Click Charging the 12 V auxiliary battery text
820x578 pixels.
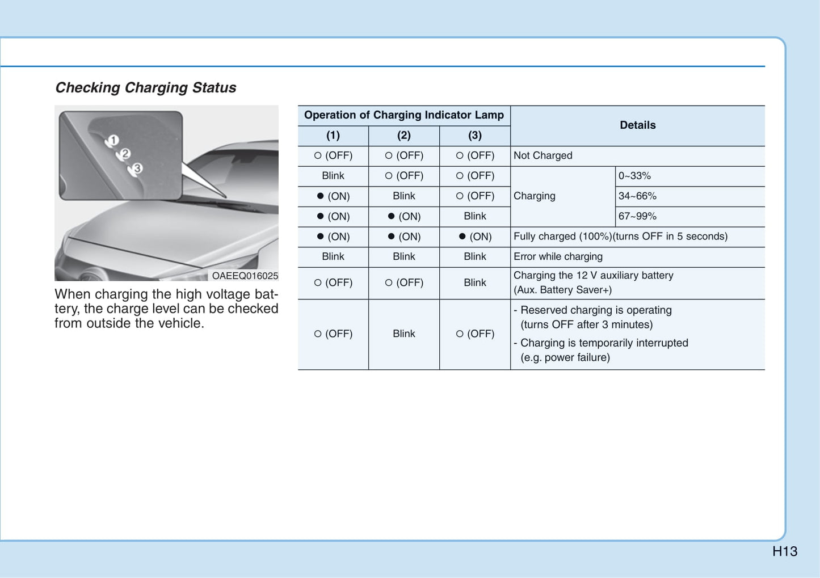(593, 276)
